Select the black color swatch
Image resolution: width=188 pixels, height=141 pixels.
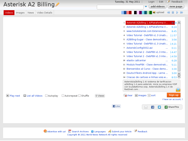click(135, 13)
